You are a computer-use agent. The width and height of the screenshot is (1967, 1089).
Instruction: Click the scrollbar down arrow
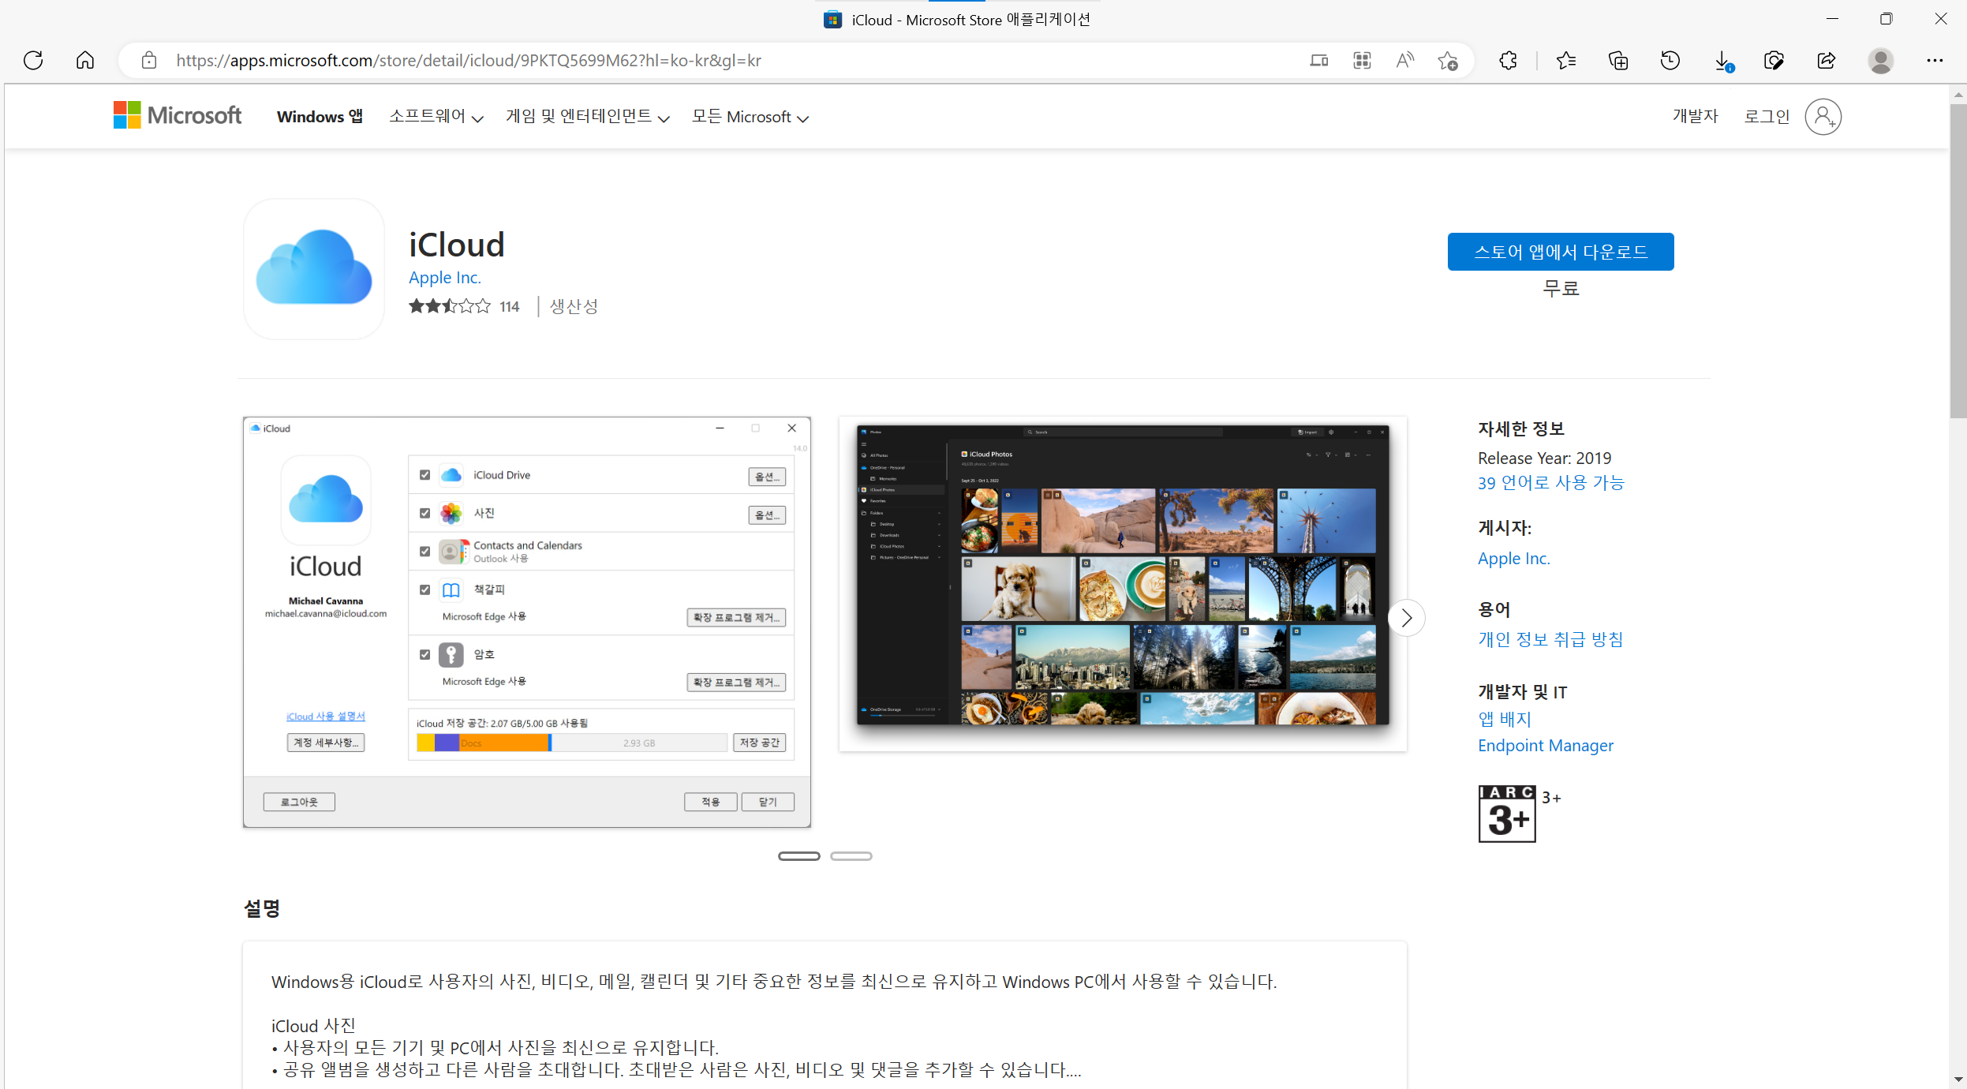pos(1958,1079)
